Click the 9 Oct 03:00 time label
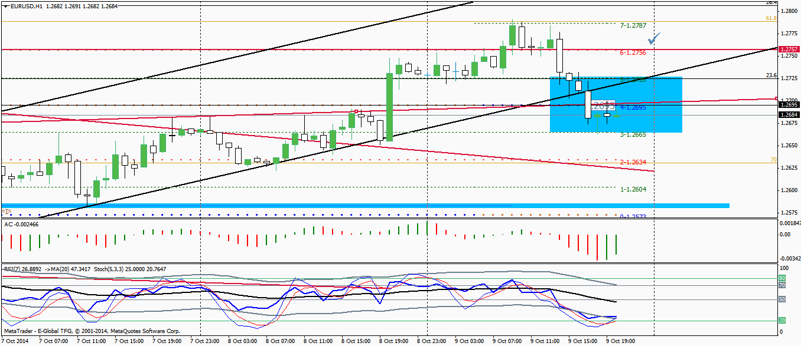Image resolution: width=801 pixels, height=346 pixels. click(470, 341)
